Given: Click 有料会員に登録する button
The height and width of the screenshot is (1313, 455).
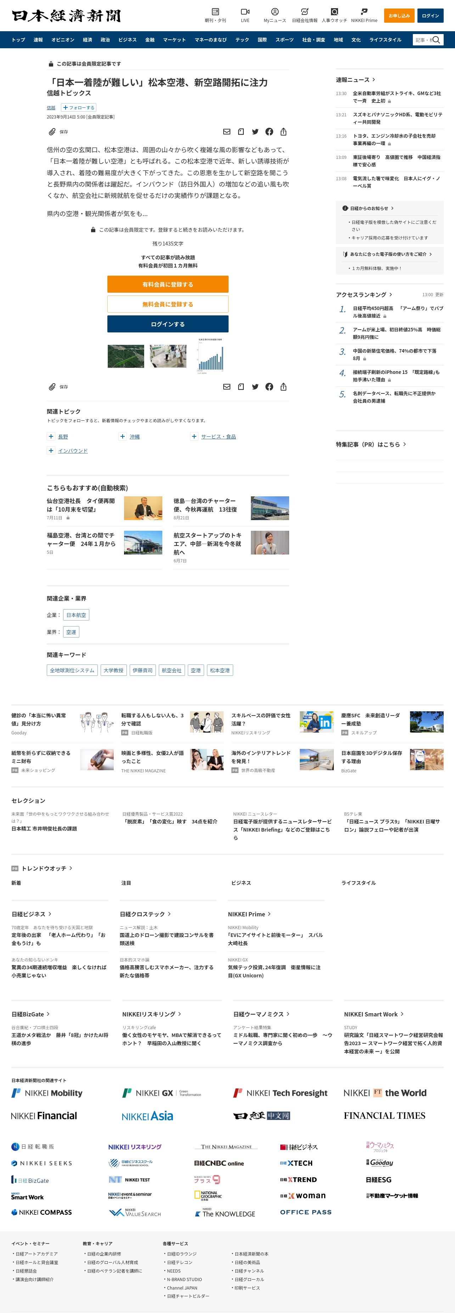Looking at the screenshot, I should coord(168,285).
